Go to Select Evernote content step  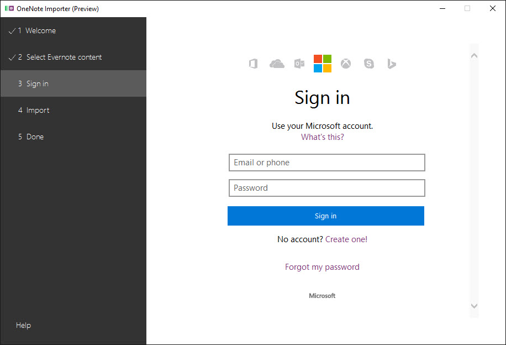coord(64,57)
